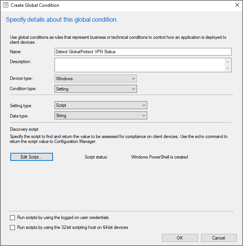Click the Cancel button

point(219,238)
